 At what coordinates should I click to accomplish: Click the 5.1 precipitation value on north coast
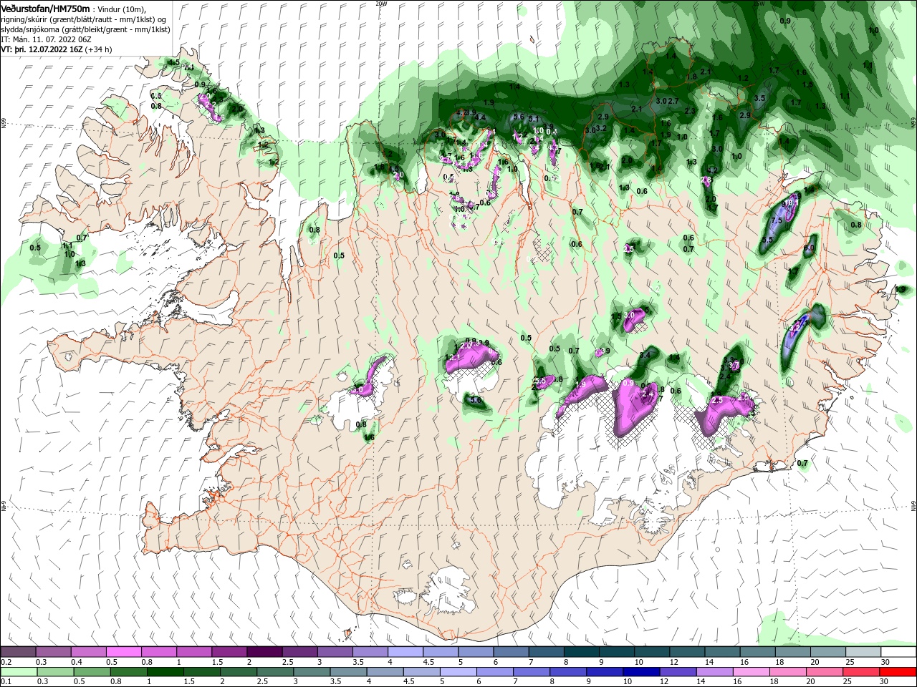pyautogui.click(x=533, y=119)
